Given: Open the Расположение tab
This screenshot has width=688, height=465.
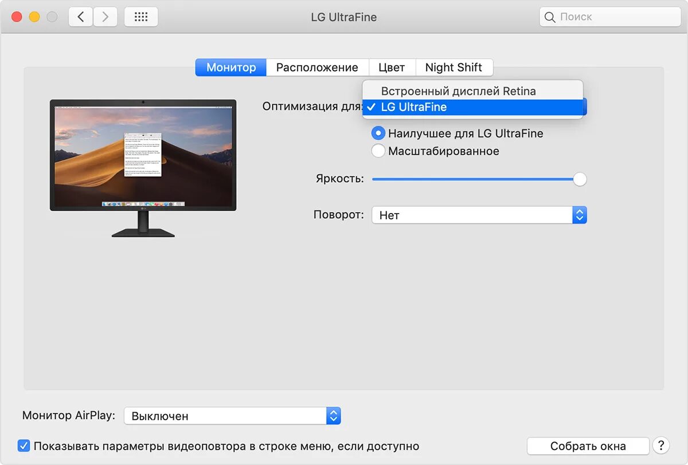Looking at the screenshot, I should tap(317, 68).
